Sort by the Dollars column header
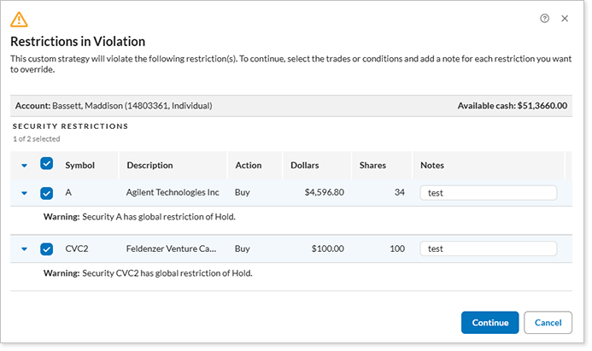Viewport: 592px width, 351px height. (306, 165)
